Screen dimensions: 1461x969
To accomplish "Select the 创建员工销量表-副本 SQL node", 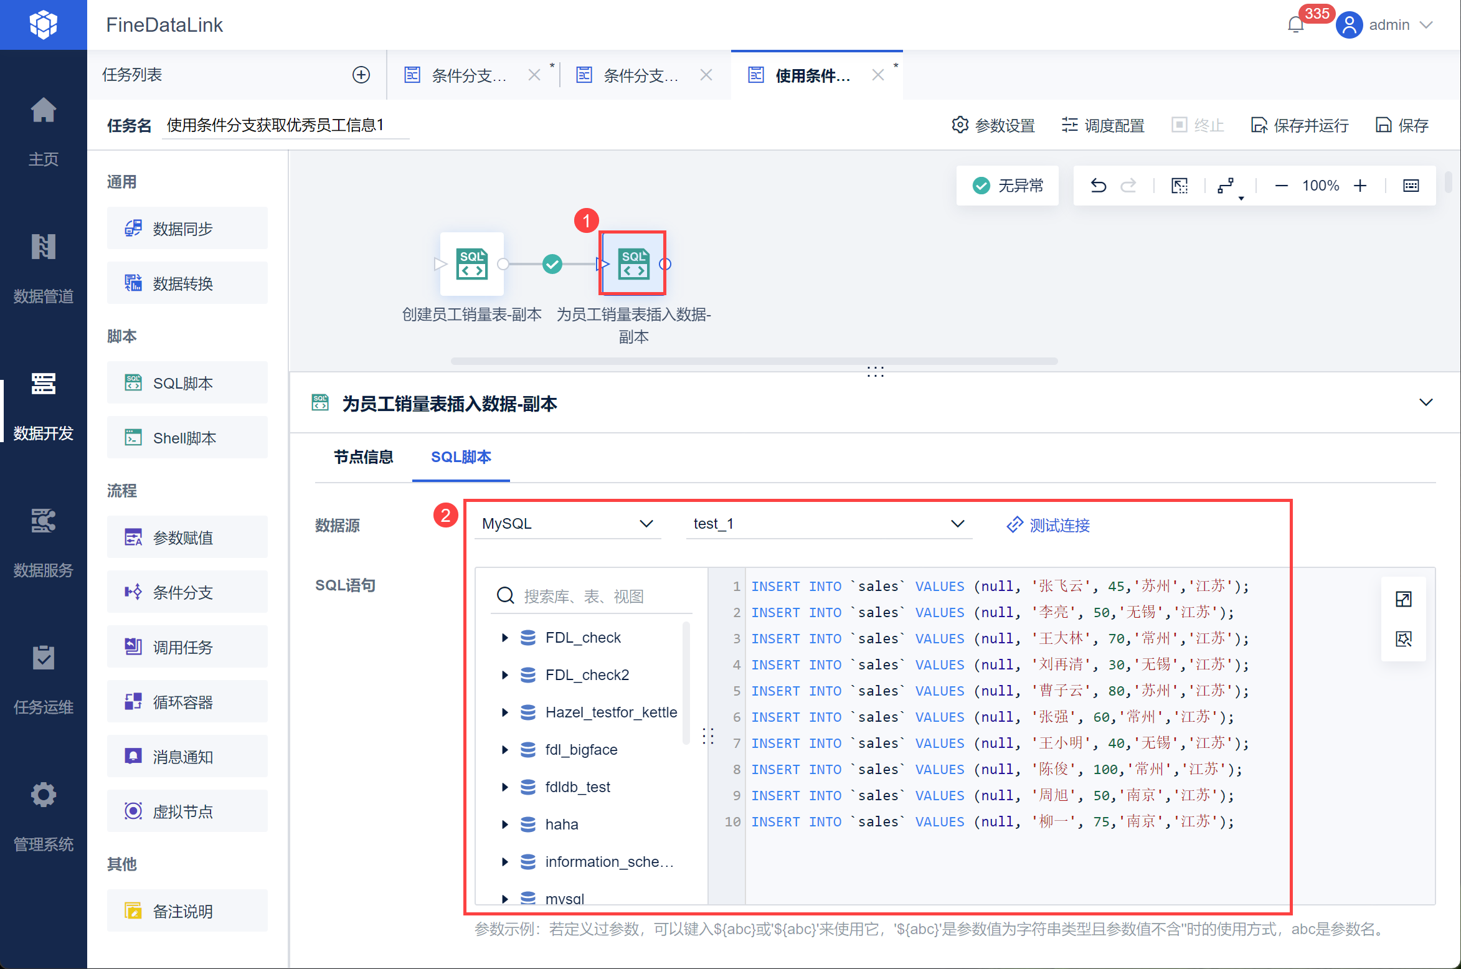I will pos(471,264).
